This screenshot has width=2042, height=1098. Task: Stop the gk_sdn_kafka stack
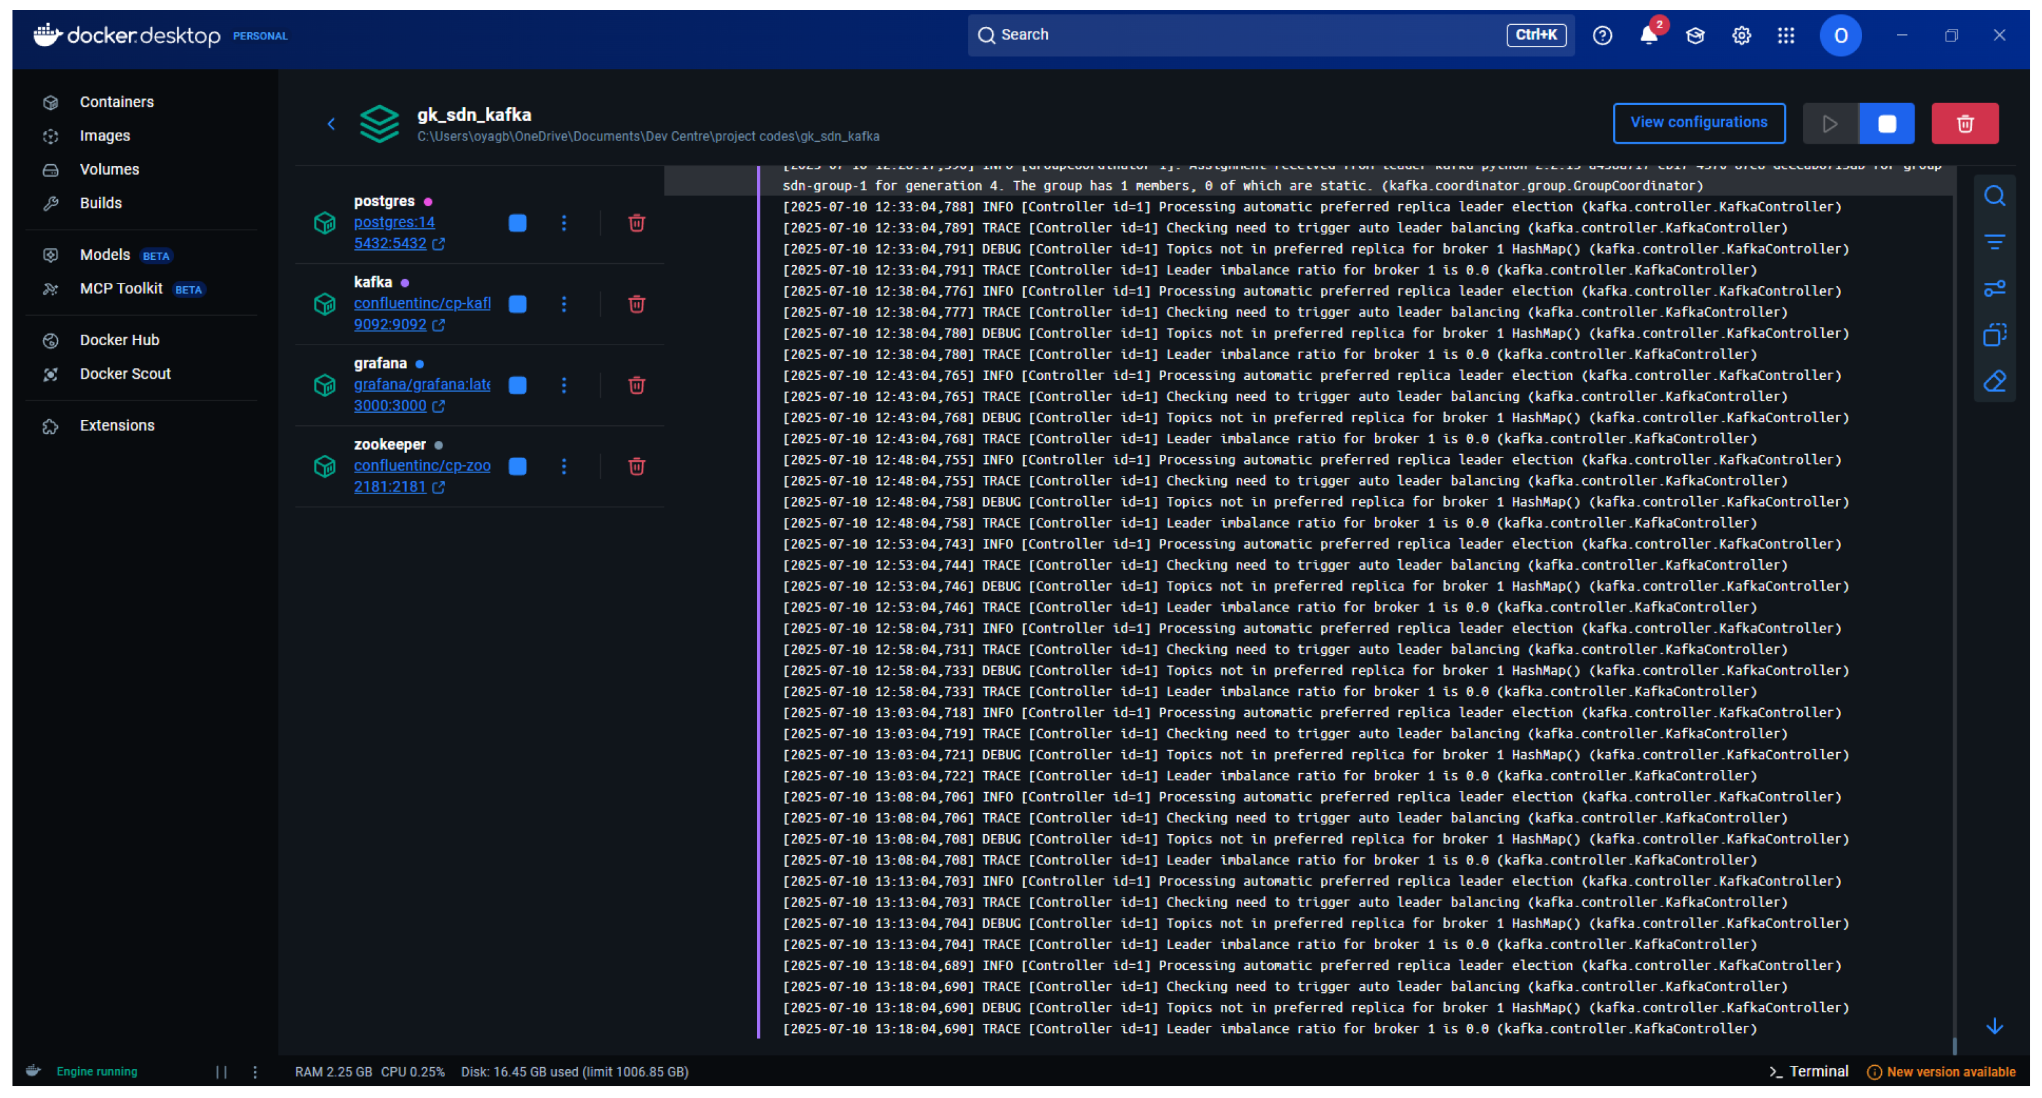pos(1886,125)
